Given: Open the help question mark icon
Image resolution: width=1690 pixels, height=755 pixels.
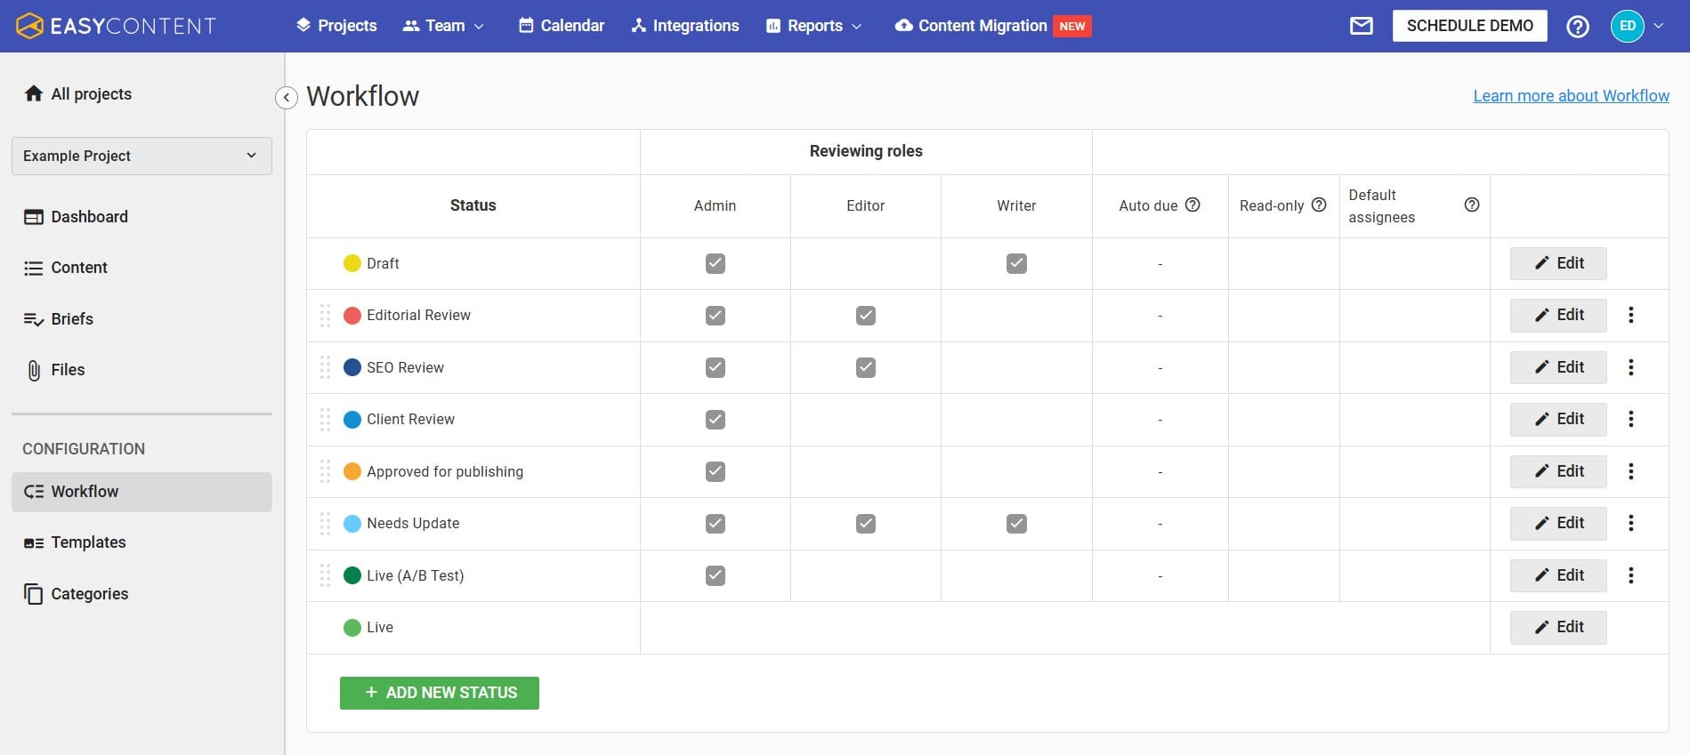Looking at the screenshot, I should pos(1577,26).
